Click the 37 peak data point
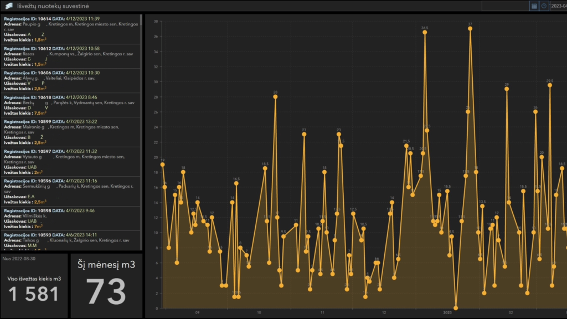This screenshot has height=319, width=567. point(470,29)
